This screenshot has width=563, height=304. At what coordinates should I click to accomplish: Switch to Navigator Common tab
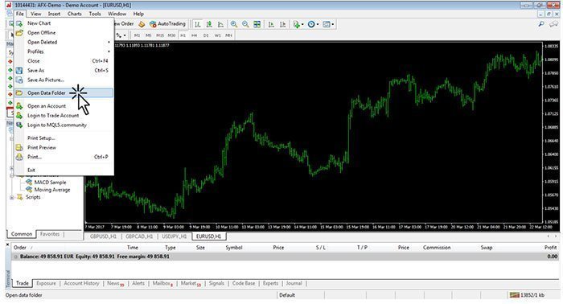pos(22,234)
